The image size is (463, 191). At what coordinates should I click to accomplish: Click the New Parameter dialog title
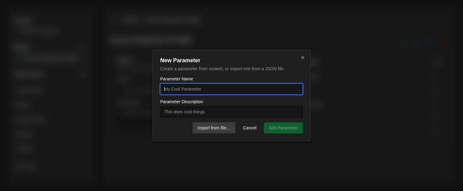click(x=180, y=60)
